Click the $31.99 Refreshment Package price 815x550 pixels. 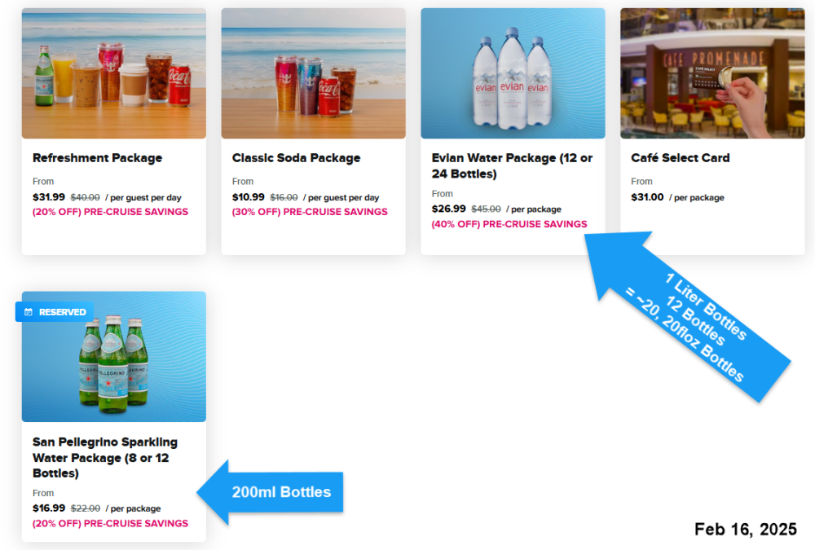tap(49, 197)
